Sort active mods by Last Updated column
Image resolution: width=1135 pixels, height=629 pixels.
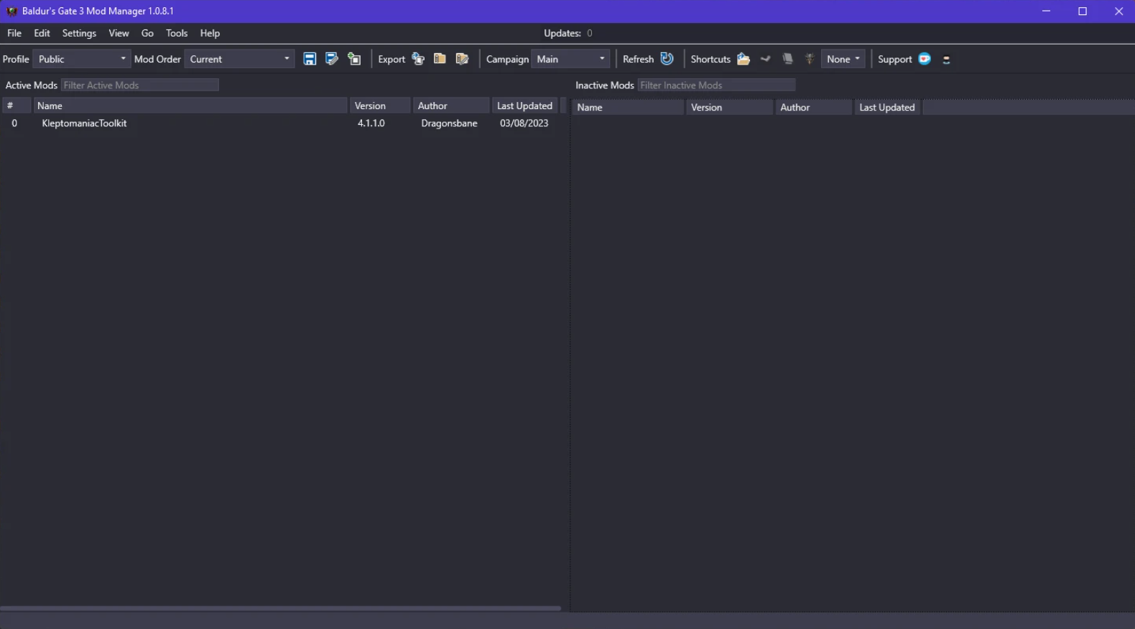click(x=524, y=106)
